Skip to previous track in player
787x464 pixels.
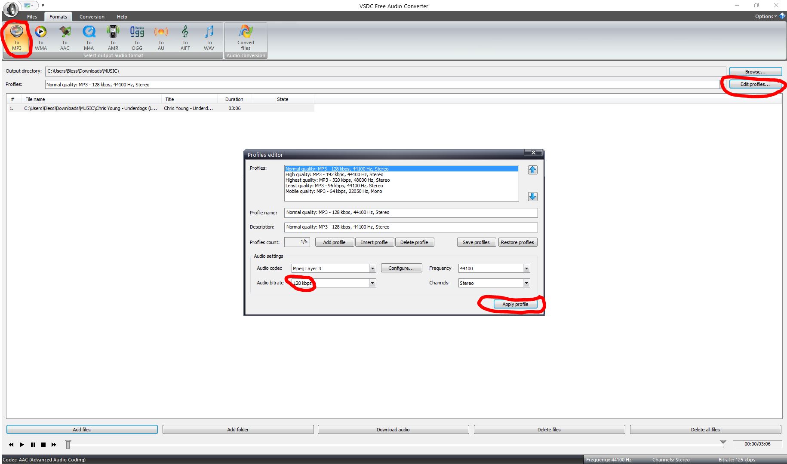pyautogui.click(x=11, y=445)
